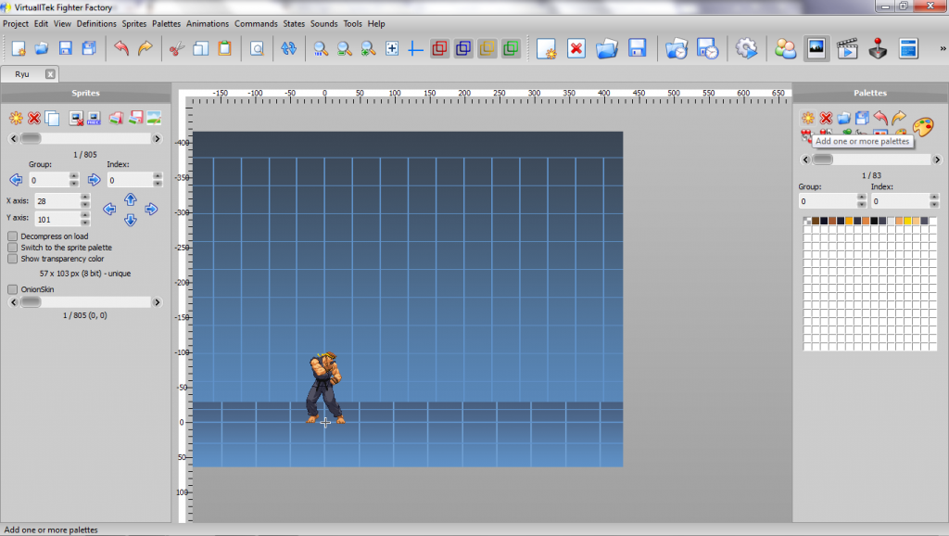Enable Decompress on load checkbox
This screenshot has height=536, width=949.
(12, 236)
